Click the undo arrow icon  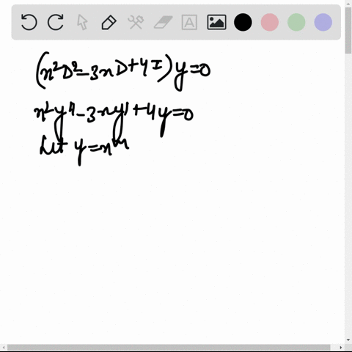(29, 22)
